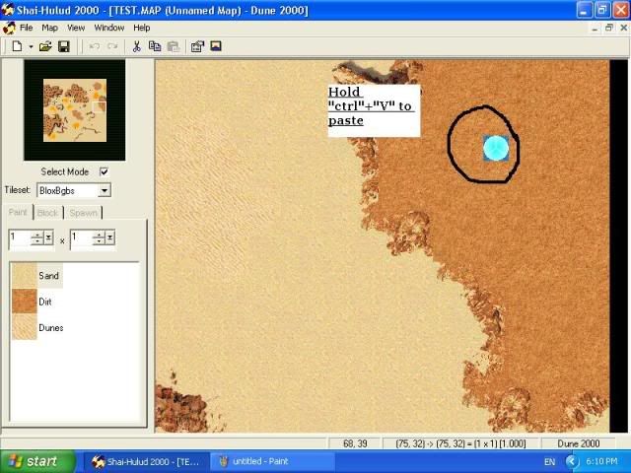Minimize the inner map document window
This screenshot has height=473, width=631.
pos(595,28)
